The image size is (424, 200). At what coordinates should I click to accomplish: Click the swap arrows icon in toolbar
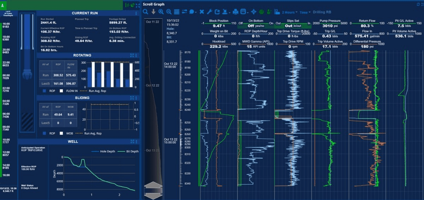point(184,12)
